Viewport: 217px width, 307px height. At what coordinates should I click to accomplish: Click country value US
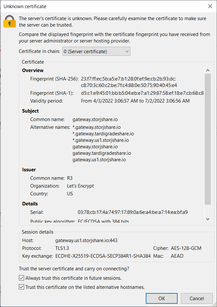70,194
